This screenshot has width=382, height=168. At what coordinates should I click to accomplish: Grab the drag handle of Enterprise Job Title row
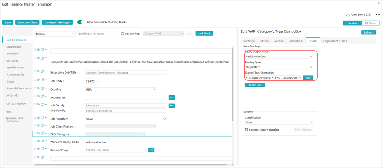coord(35,71)
